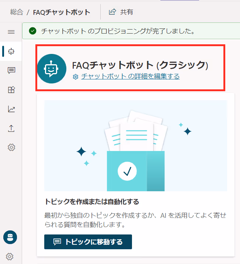This screenshot has width=240, height=264.
Task: Click the topic card description paragraph
Action: 135,220
